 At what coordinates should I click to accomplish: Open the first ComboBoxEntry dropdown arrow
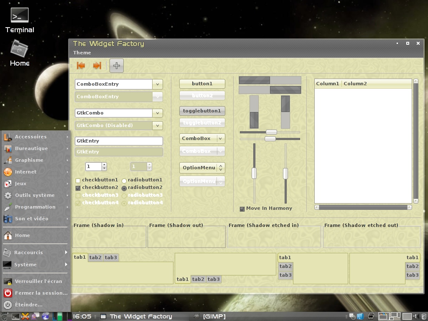(158, 84)
